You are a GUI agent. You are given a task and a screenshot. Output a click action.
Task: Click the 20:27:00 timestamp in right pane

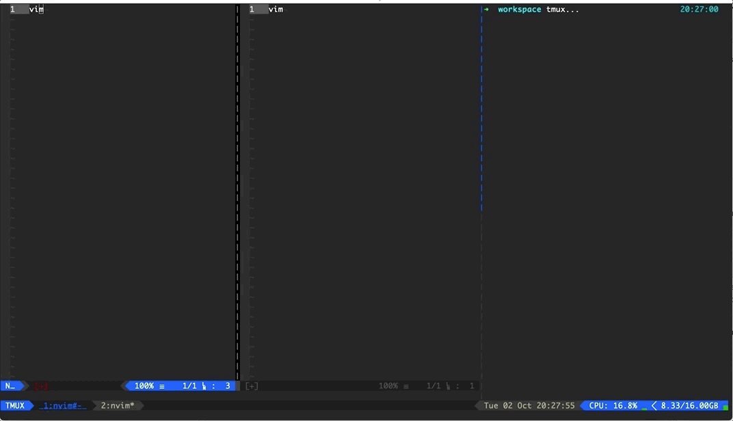tap(699, 10)
